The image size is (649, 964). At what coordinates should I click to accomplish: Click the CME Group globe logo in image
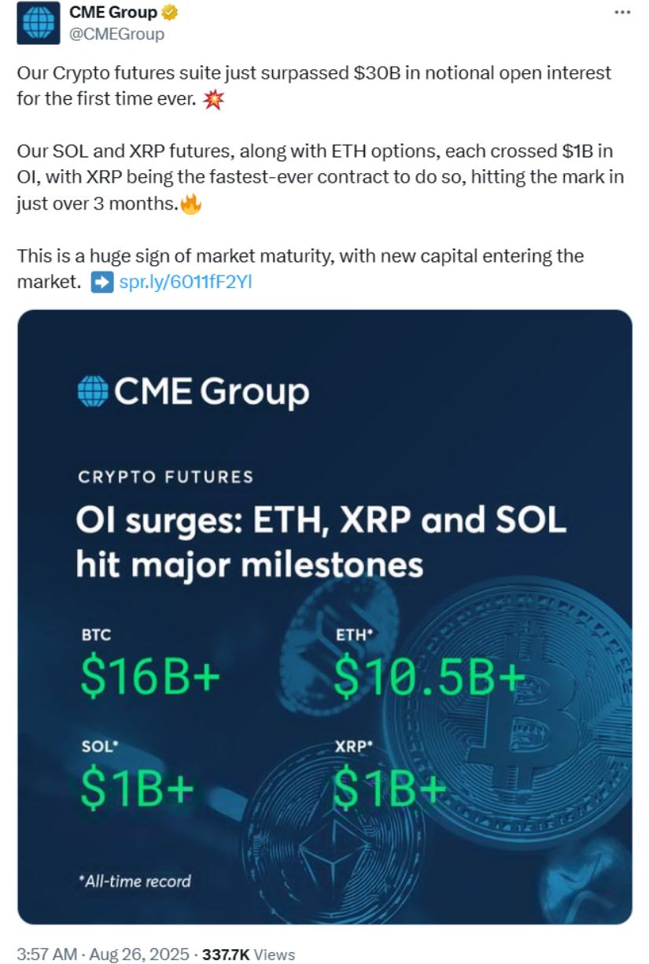[92, 391]
